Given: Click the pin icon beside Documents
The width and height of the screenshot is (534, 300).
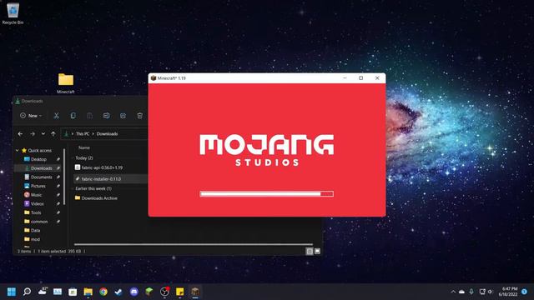Looking at the screenshot, I should 58,177.
